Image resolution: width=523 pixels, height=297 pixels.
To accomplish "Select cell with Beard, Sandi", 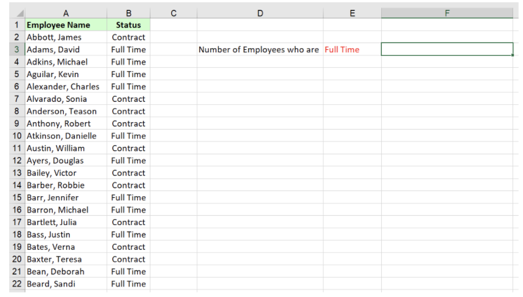I will pyautogui.click(x=66, y=284).
